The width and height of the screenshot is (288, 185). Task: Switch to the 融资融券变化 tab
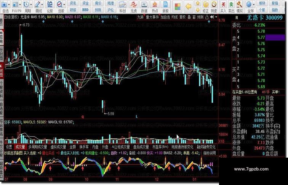(x=206, y=147)
